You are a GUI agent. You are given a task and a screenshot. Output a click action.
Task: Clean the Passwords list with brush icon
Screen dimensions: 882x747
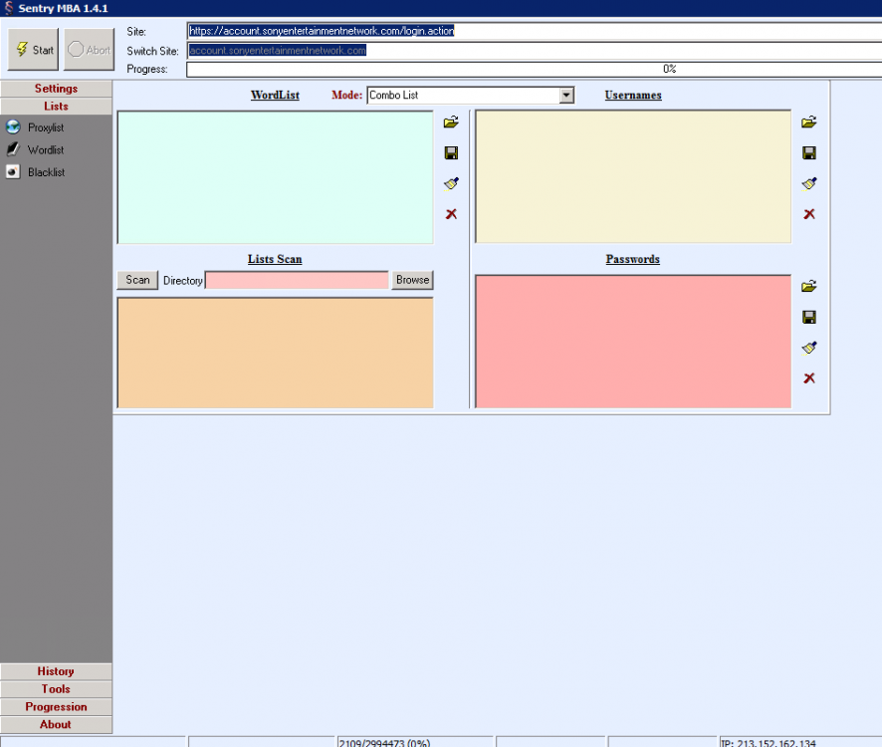[x=809, y=348]
